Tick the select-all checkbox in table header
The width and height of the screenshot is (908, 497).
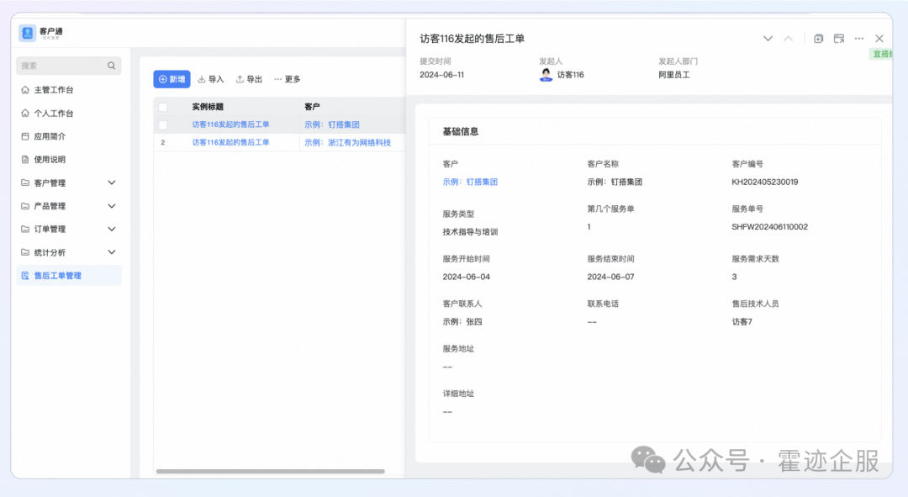(x=163, y=107)
